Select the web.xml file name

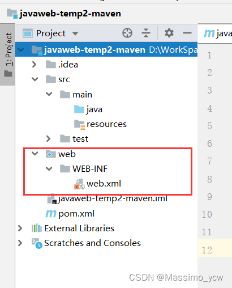click(x=104, y=184)
